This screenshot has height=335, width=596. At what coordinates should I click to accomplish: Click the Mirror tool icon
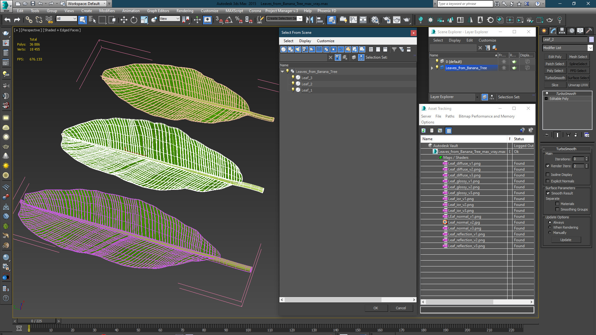(309, 20)
